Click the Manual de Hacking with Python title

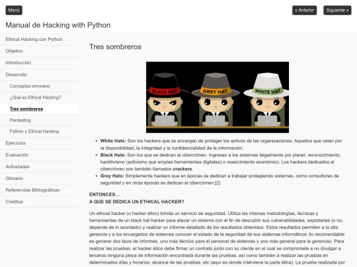(58, 25)
